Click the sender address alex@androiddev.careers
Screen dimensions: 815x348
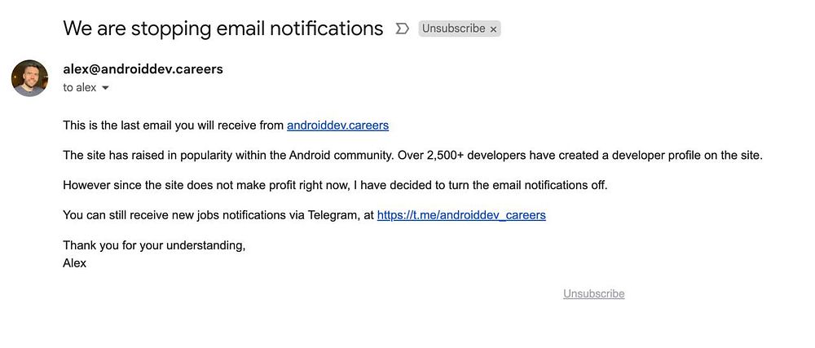[143, 69]
